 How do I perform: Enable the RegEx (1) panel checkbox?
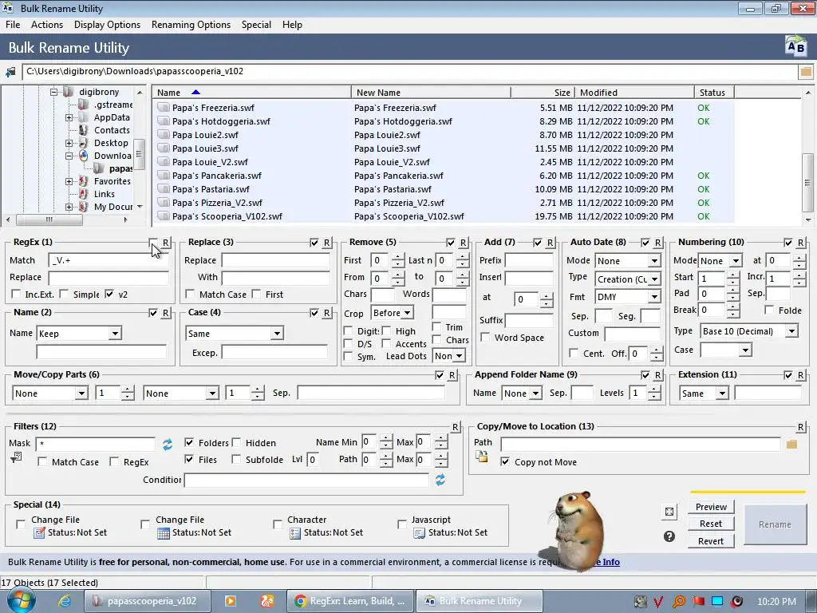pos(153,243)
